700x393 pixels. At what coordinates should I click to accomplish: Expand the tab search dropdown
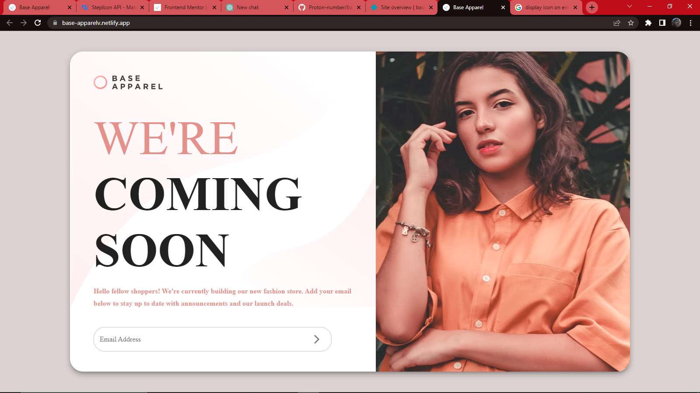click(x=630, y=7)
